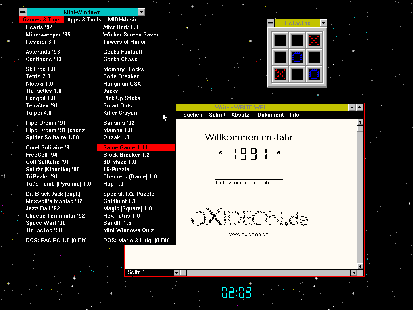The image size is (413, 310).
Task: Click the Write horizontal scrollbar right arrow
Action: (353, 272)
